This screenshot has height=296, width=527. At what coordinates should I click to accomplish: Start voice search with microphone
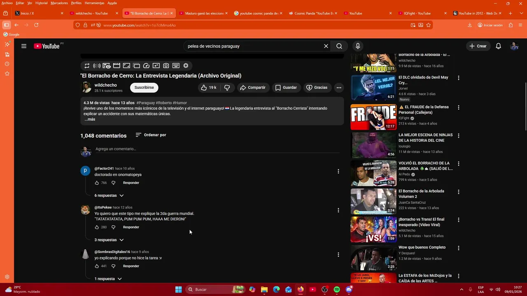(x=358, y=46)
